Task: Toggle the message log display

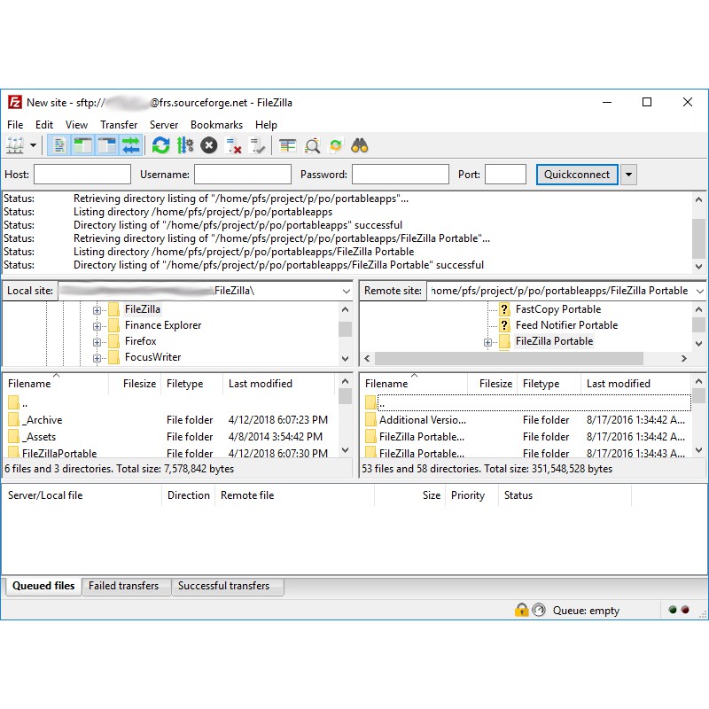Action: click(x=59, y=145)
